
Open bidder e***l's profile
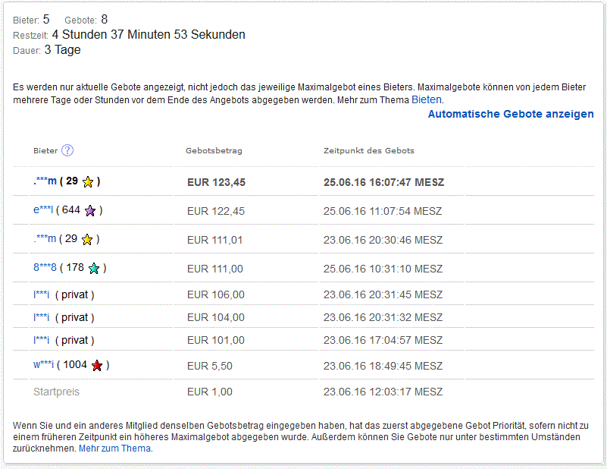43,210
